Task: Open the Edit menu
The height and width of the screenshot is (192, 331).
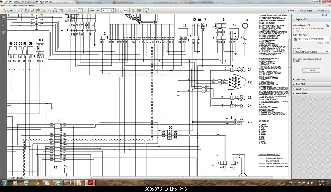Action: tap(8, 5)
